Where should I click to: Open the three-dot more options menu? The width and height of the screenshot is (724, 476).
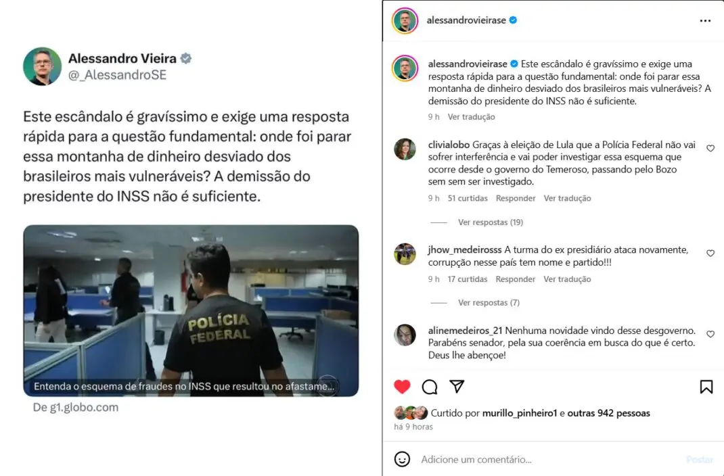705,21
